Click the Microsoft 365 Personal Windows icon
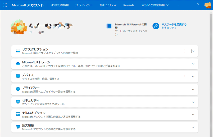213x137 pixels. pos(109,26)
